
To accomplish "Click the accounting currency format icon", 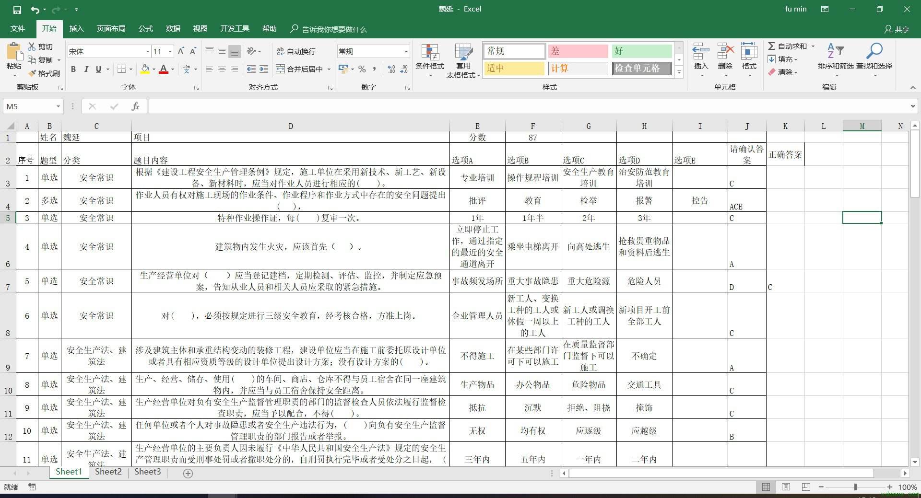I will 343,69.
